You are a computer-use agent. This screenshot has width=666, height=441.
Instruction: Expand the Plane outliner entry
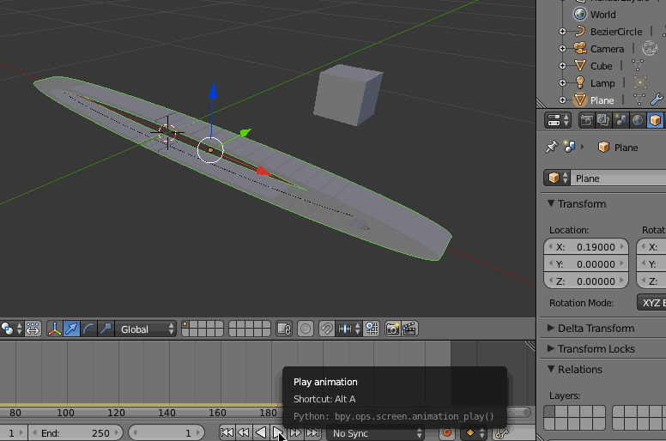click(562, 100)
